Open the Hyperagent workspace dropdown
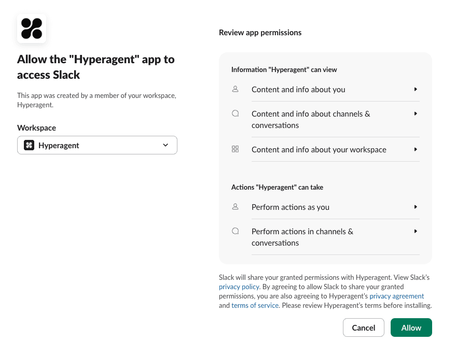Image resolution: width=456 pixels, height=356 pixels. 97,145
